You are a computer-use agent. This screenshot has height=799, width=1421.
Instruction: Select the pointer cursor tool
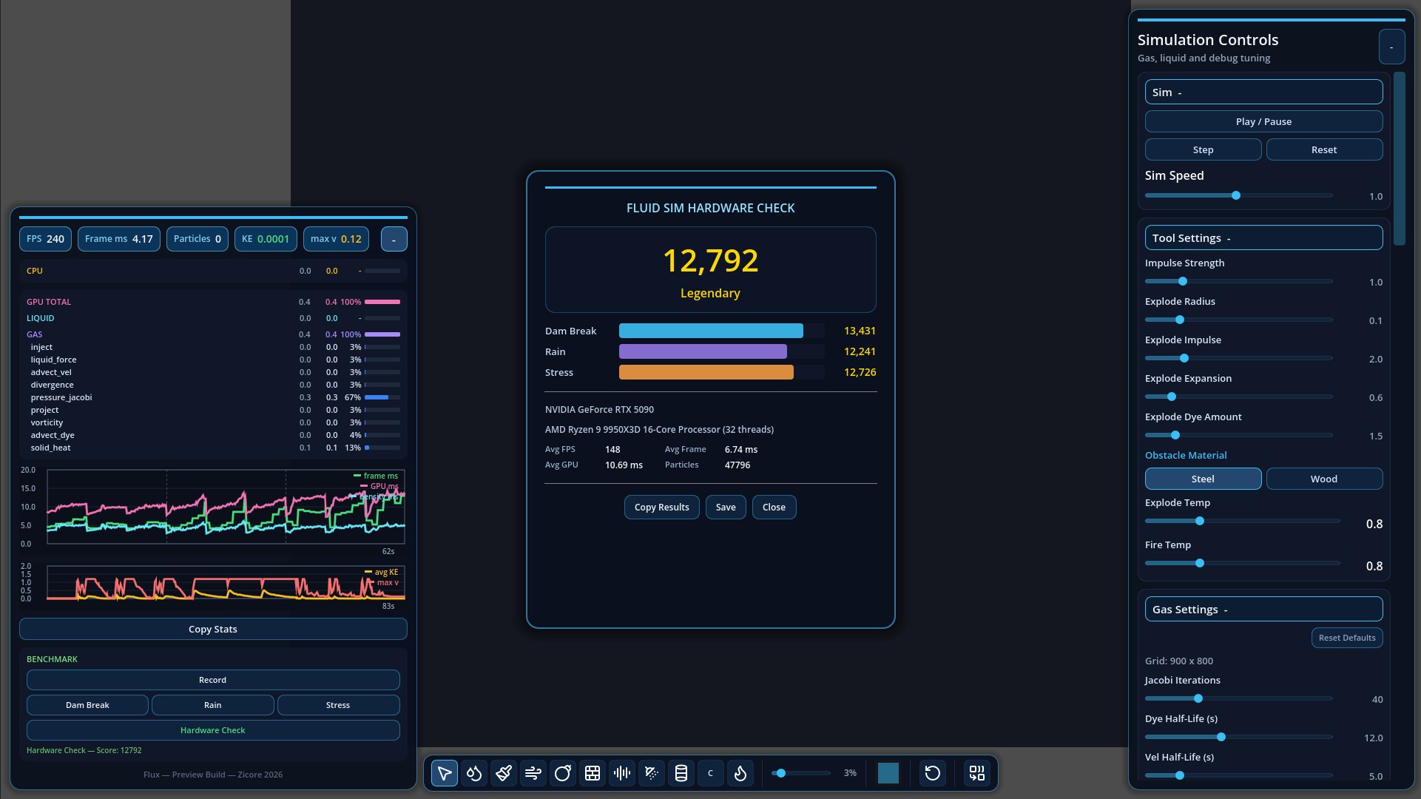click(x=444, y=773)
